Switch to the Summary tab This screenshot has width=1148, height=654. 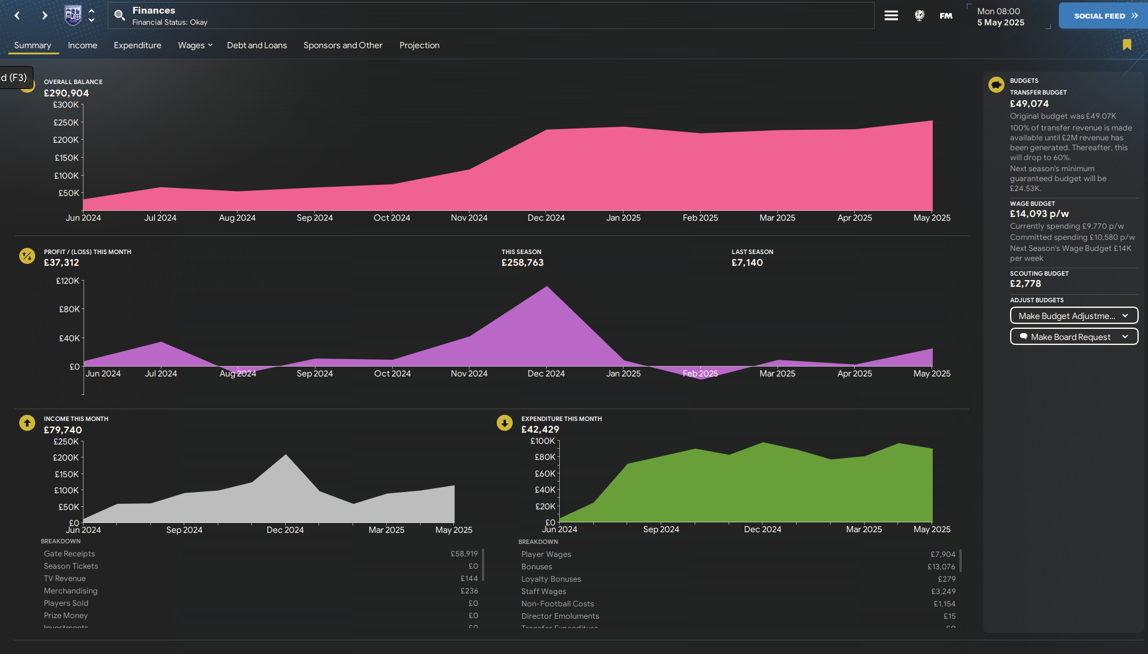tap(33, 45)
